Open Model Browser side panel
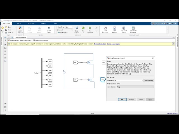The width and height of the screenshot is (179, 134). (2, 41)
